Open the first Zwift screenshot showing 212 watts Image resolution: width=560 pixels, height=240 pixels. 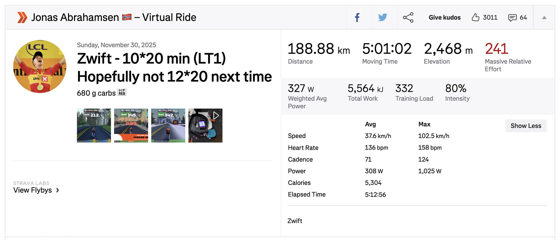pyautogui.click(x=94, y=125)
